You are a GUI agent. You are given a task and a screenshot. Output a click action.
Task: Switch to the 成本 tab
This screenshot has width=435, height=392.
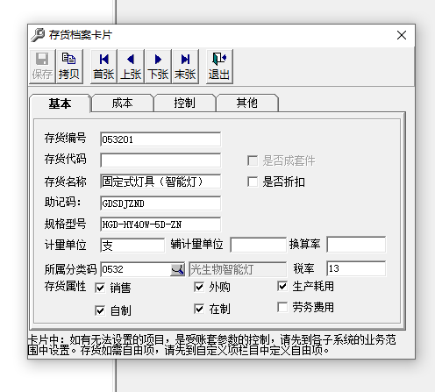click(x=123, y=103)
